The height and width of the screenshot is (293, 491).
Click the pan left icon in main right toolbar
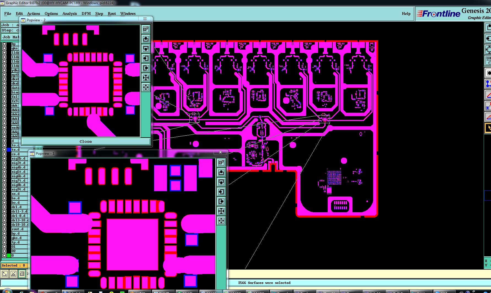point(488,38)
